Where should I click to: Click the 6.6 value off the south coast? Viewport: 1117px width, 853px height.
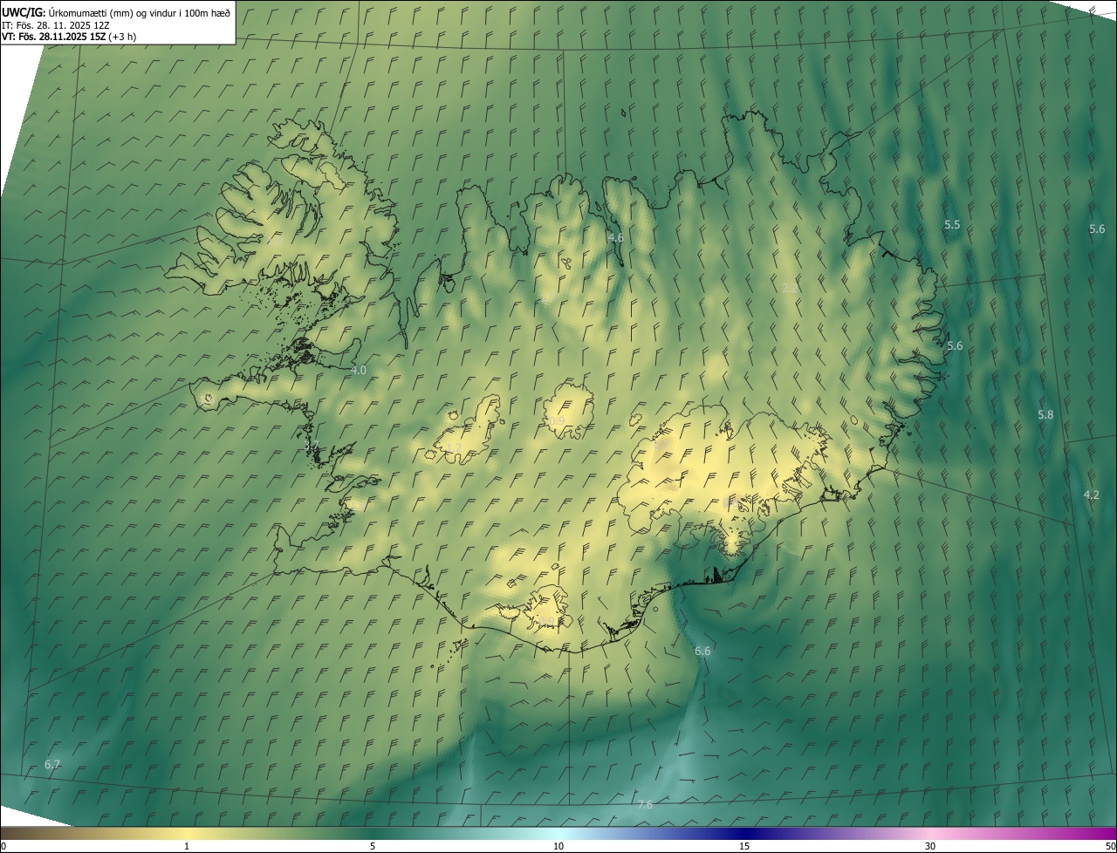tap(702, 652)
